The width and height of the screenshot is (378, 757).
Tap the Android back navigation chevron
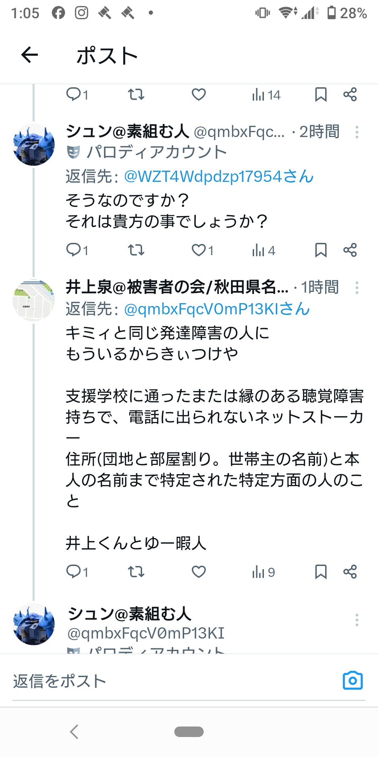coord(74,732)
